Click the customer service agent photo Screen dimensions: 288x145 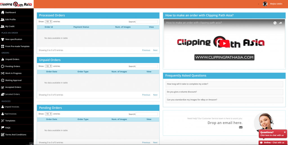264,122
